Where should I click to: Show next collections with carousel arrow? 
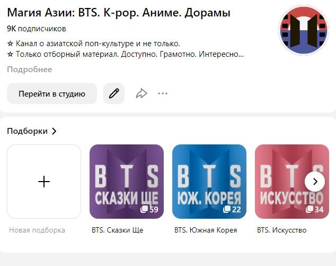(x=315, y=182)
